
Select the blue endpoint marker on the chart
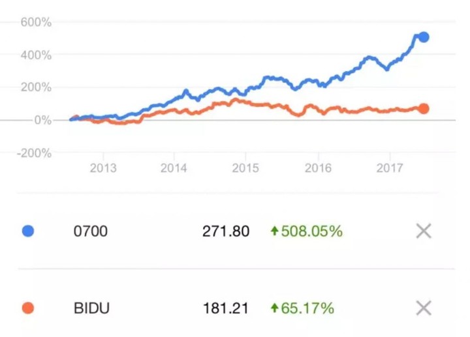424,37
